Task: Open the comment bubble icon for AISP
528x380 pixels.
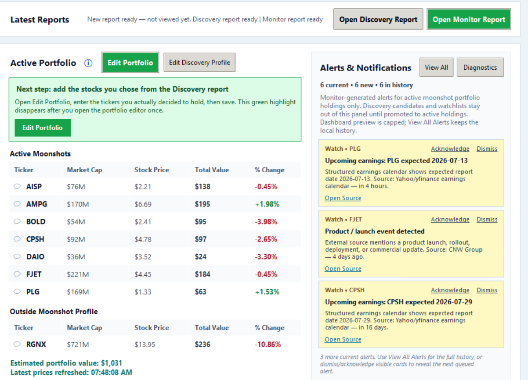Action: pos(17,187)
